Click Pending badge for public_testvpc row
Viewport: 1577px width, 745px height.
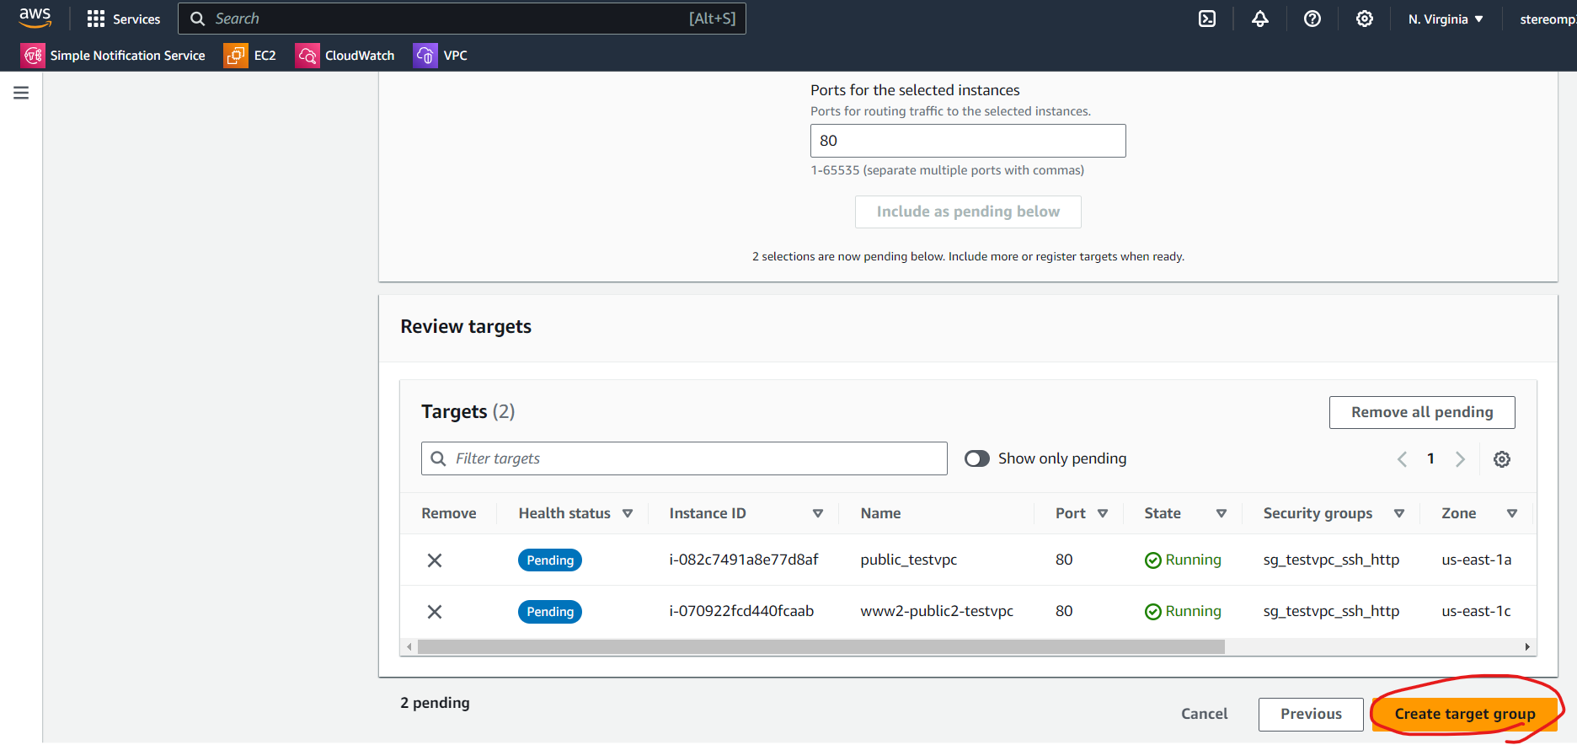(x=550, y=560)
